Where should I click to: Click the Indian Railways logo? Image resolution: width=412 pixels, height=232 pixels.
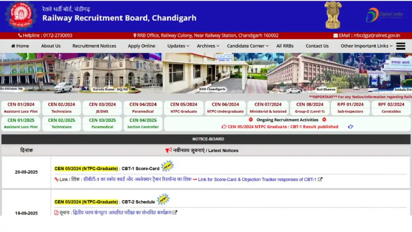coord(21,16)
